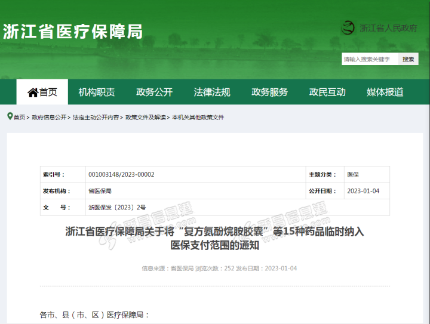Viewport: 430px width, 324px height.
Task: Click the Zhejiang government emblem logo
Action: point(348,28)
